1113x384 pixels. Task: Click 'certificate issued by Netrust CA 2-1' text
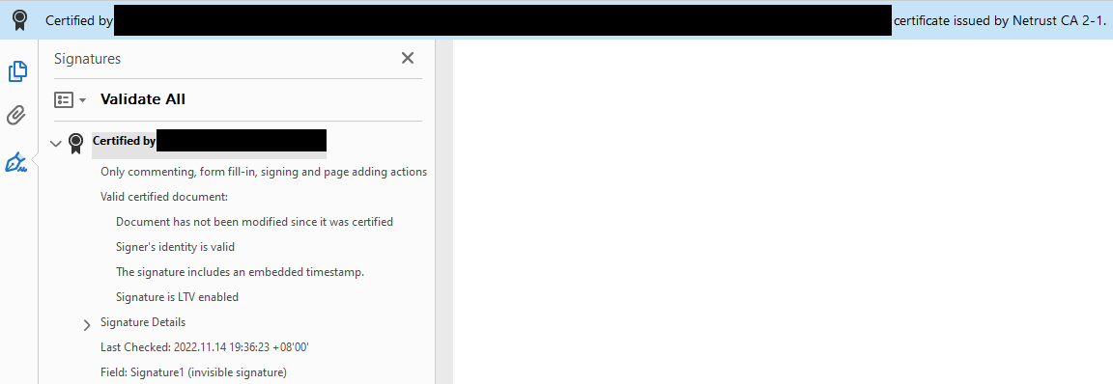(x=999, y=20)
